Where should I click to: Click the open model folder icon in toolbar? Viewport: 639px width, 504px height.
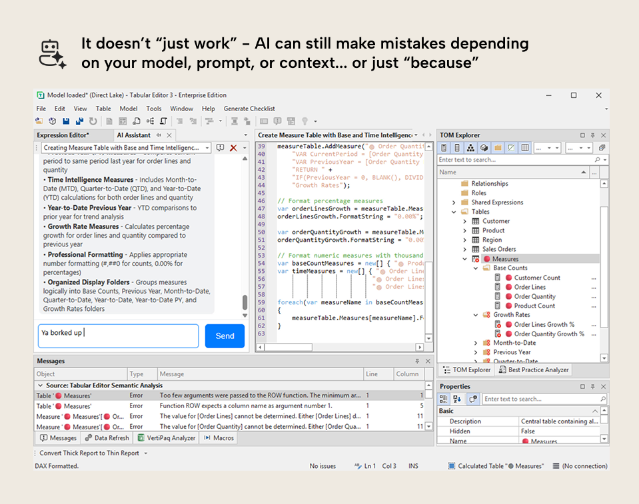point(39,121)
